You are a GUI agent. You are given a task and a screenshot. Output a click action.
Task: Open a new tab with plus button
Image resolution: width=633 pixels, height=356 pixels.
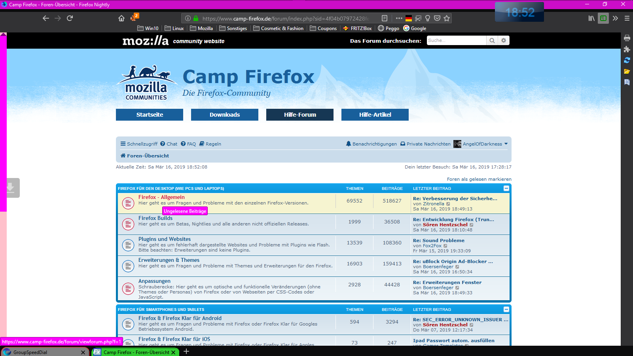pyautogui.click(x=186, y=351)
